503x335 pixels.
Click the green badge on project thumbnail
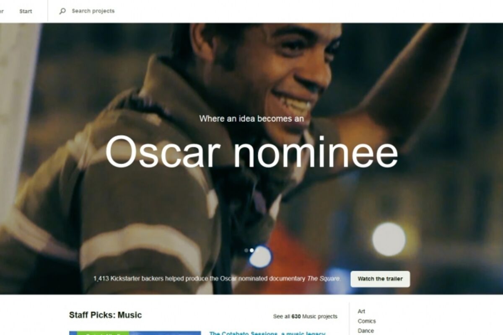(x=103, y=333)
